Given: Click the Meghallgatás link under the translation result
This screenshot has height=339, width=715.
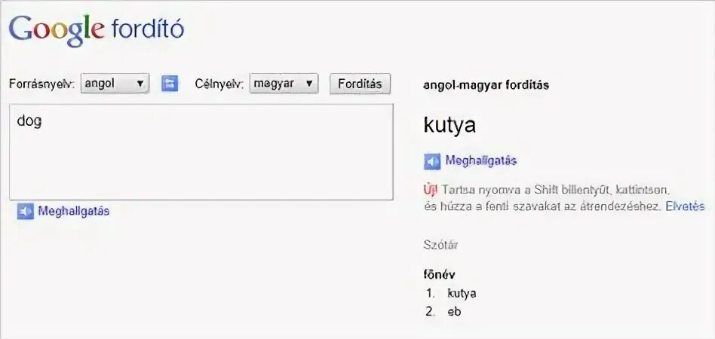Looking at the screenshot, I should [480, 161].
